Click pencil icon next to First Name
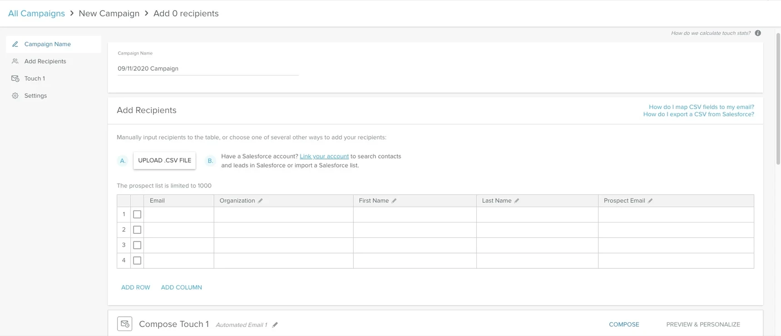781x336 pixels. [394, 201]
